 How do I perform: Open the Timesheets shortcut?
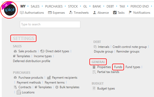tap(81, 13)
